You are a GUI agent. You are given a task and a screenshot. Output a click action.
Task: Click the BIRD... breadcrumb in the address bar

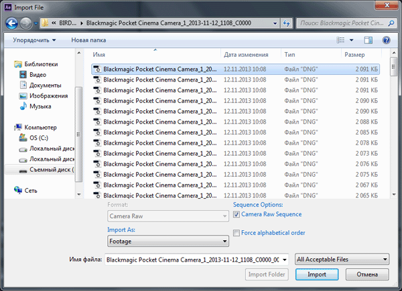pos(68,23)
